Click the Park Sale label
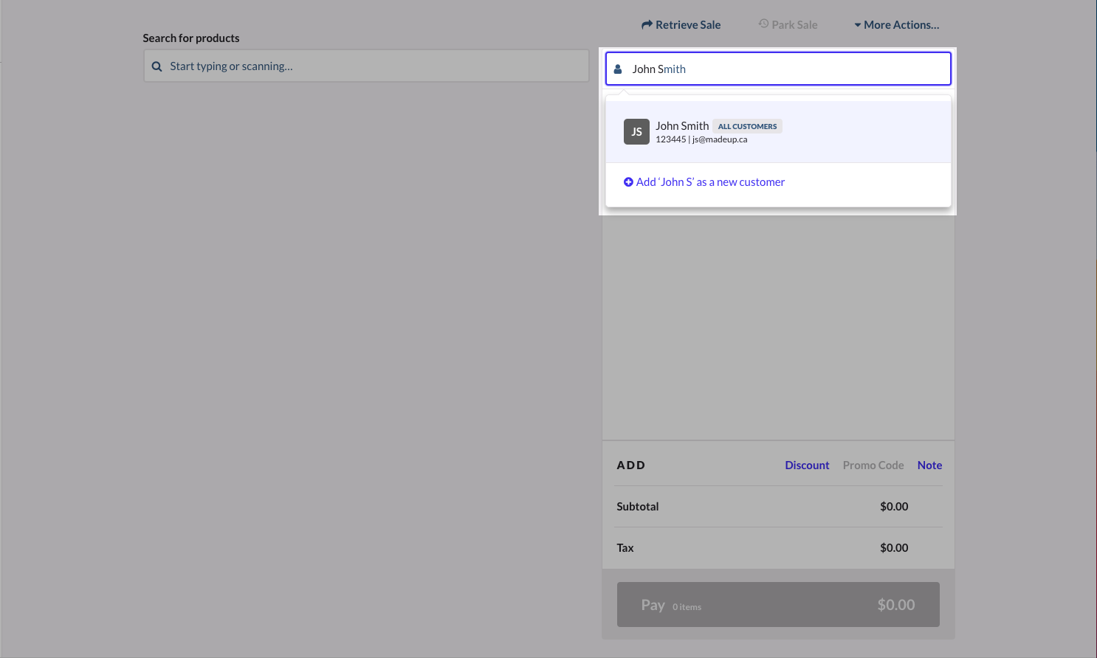 (794, 25)
